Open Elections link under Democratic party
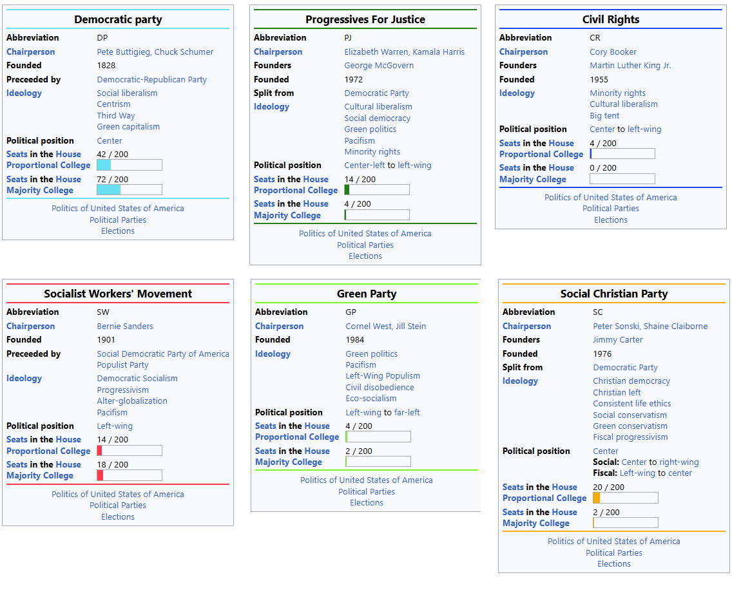 [118, 231]
